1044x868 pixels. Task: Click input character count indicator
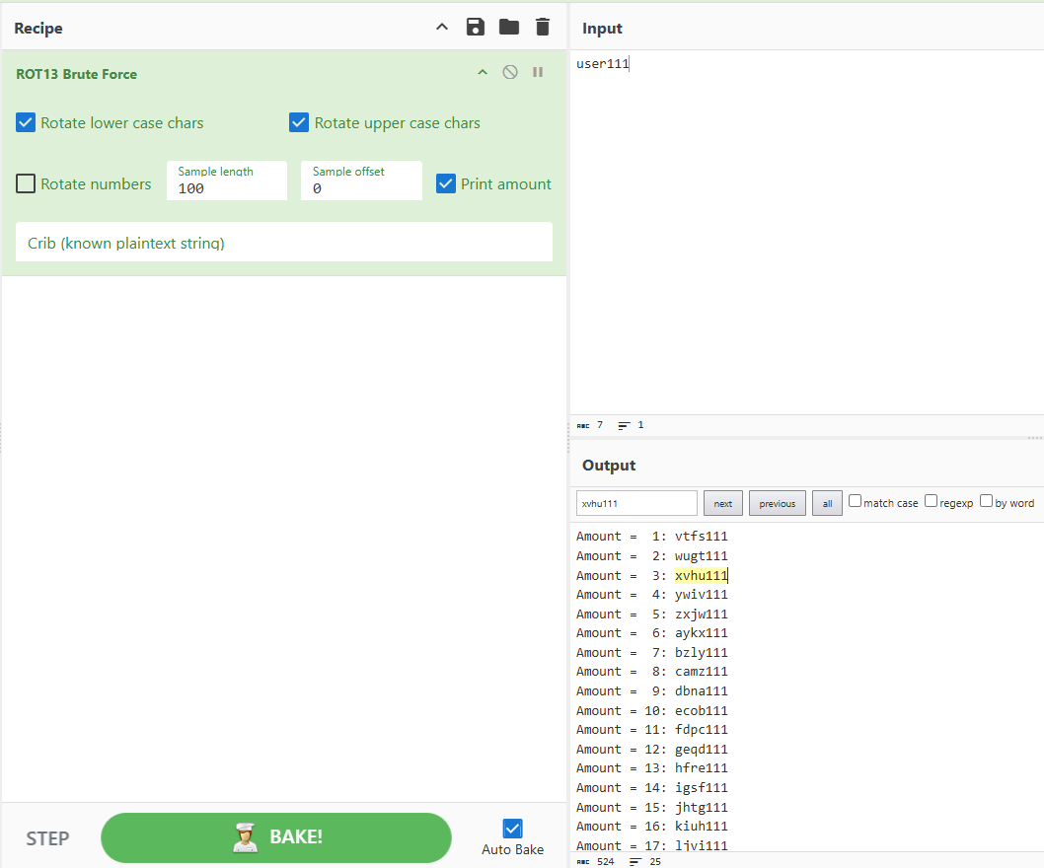590,425
